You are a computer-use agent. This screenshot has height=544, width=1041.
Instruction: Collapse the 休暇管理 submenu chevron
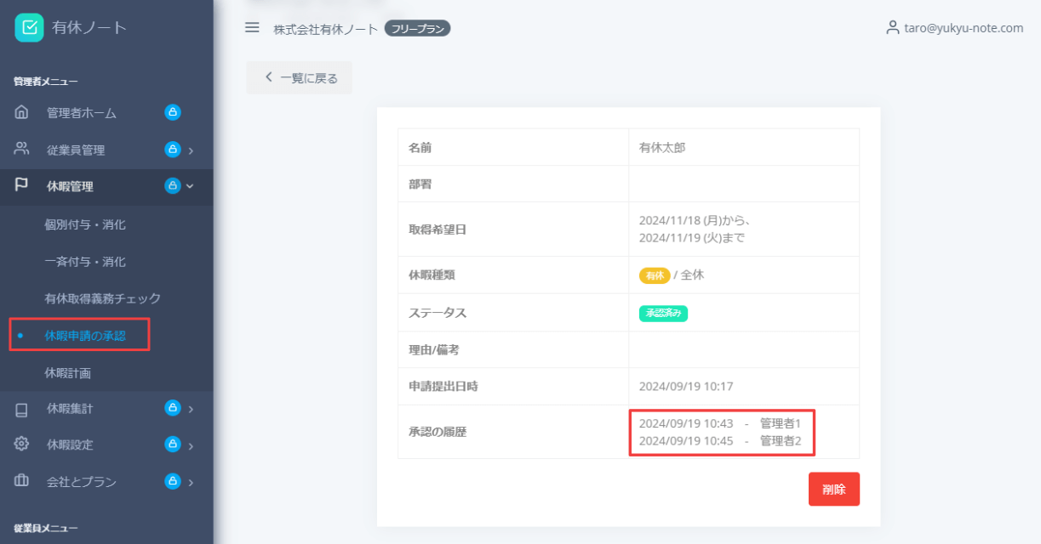pyautogui.click(x=190, y=186)
